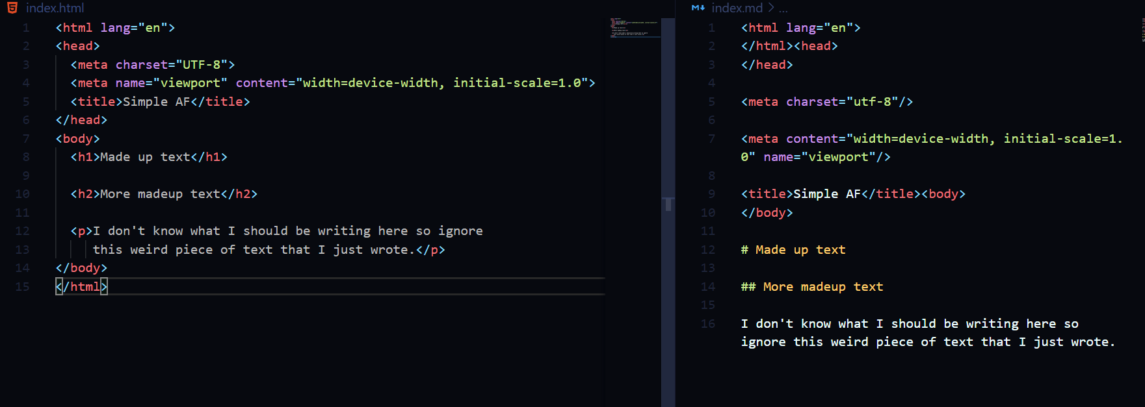Click the viewport meta tag in index.html

[333, 83]
